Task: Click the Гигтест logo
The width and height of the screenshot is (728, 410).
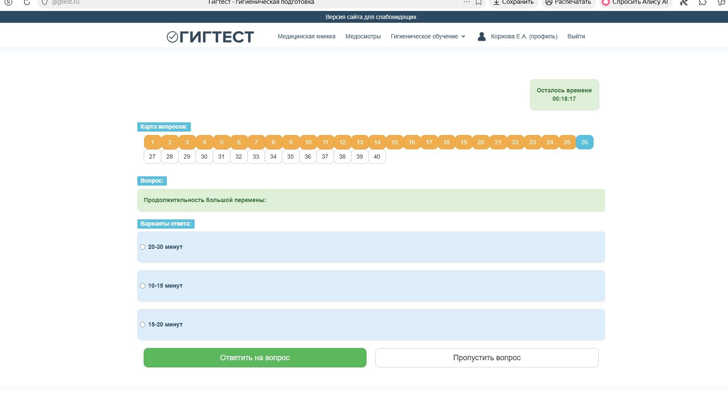Action: pos(210,37)
